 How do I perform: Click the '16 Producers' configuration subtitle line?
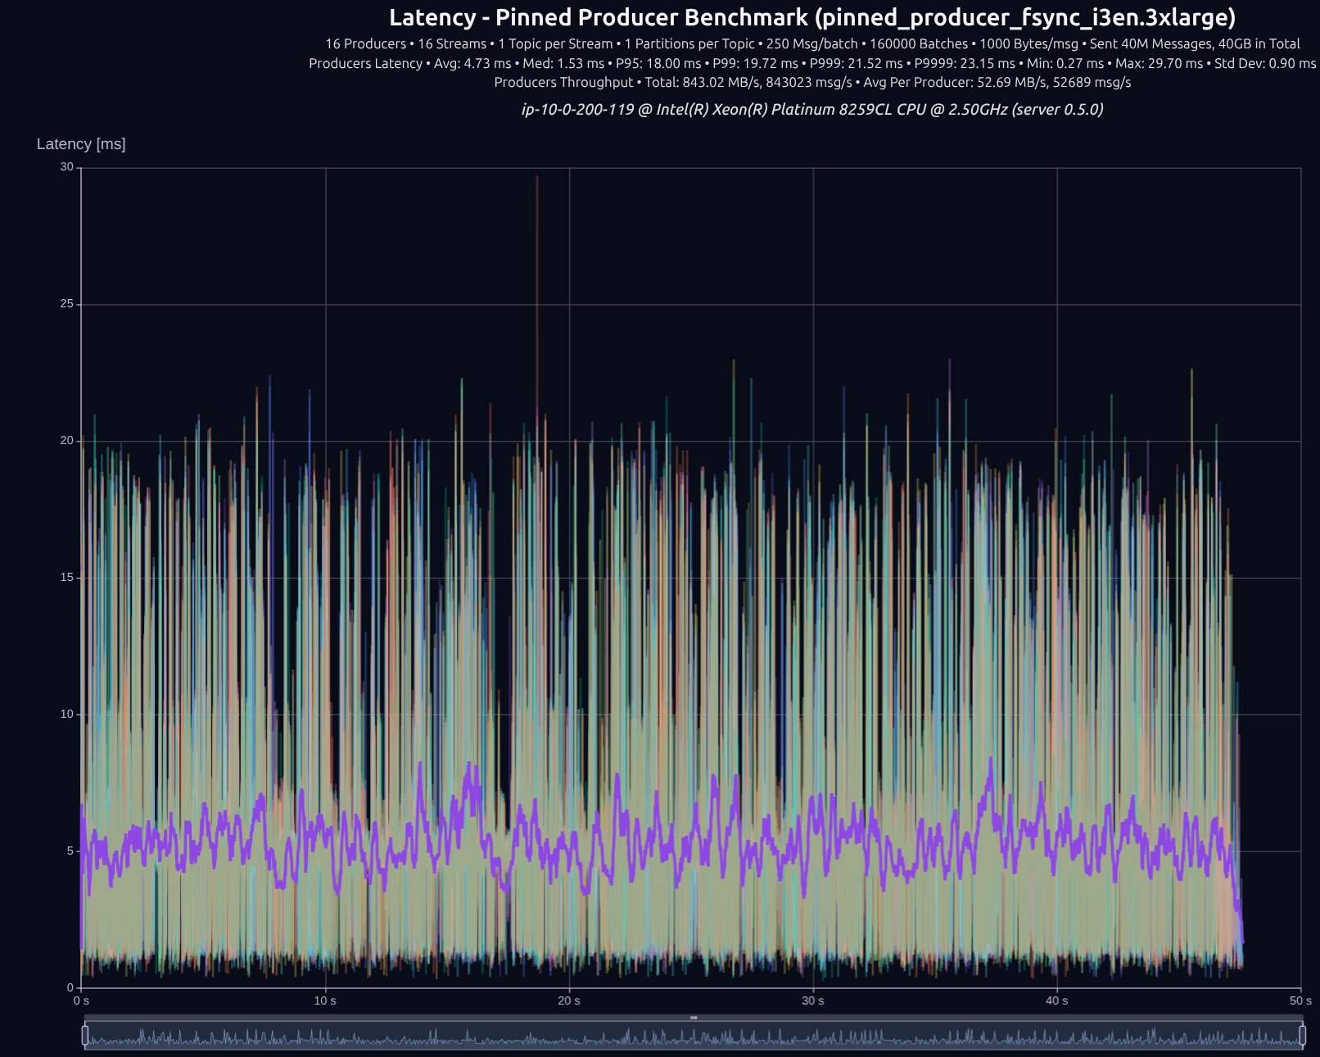click(811, 43)
